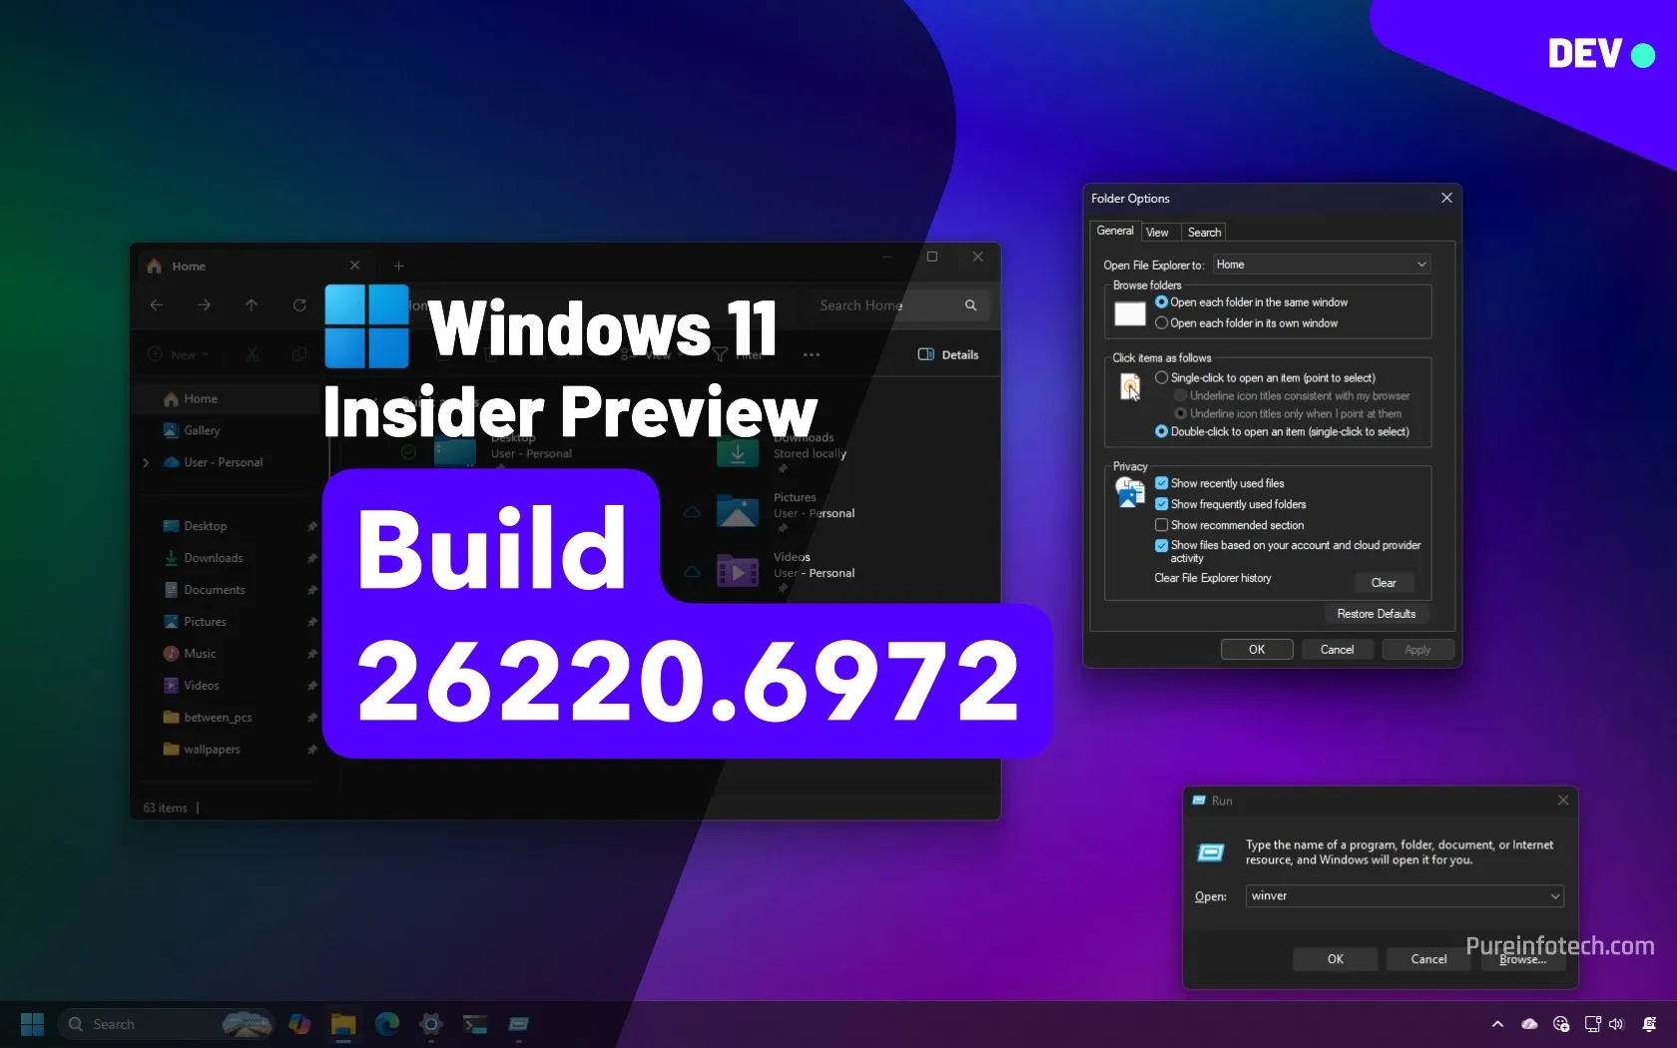Open the three-dots See more menu in File Explorer
Screen dimensions: 1677x1048
pos(812,354)
